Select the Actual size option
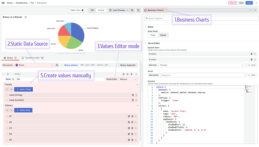259x147 pixels. pos(101,10)
